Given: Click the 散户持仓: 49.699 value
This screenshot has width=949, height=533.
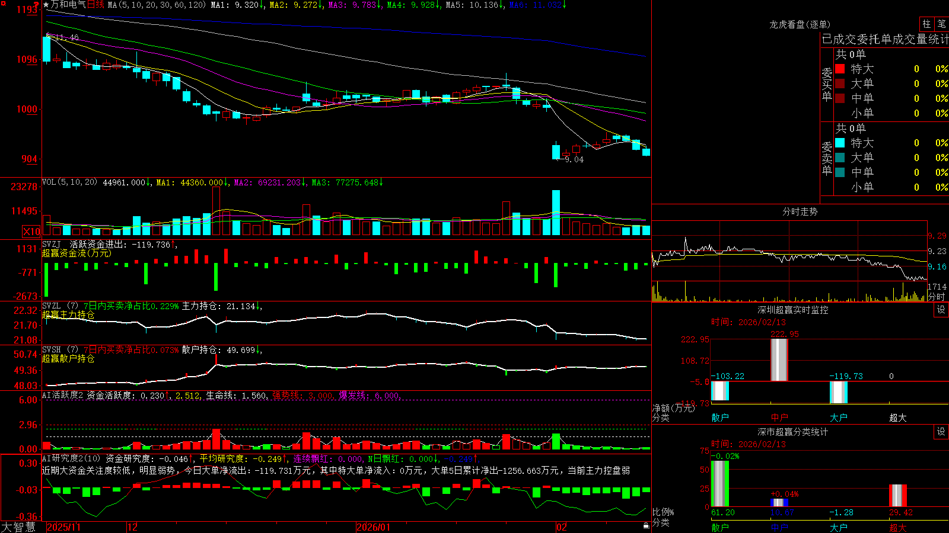Looking at the screenshot, I should (218, 350).
